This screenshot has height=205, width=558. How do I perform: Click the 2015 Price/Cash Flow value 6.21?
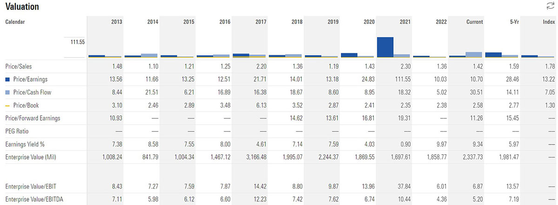pyautogui.click(x=189, y=92)
